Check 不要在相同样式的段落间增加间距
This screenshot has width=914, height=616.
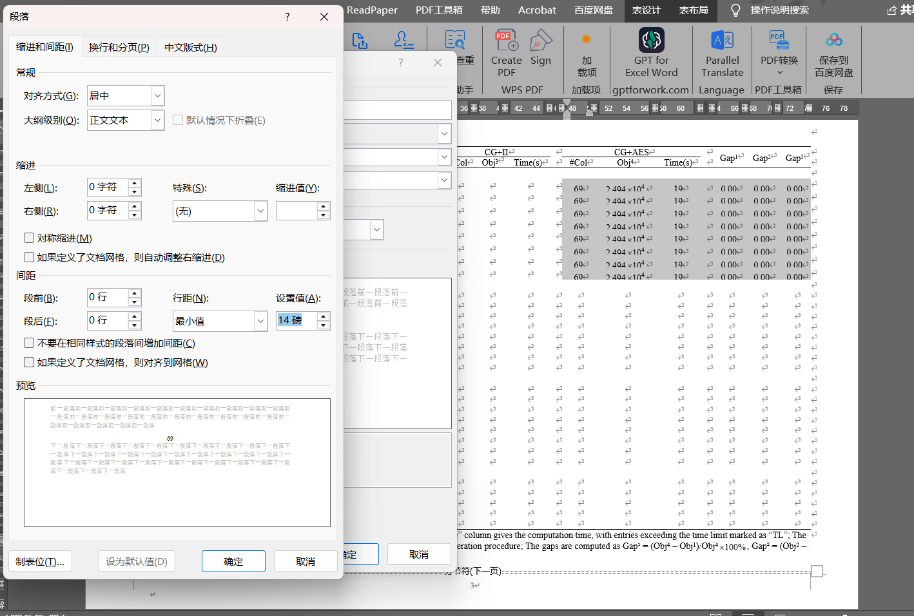[29, 343]
